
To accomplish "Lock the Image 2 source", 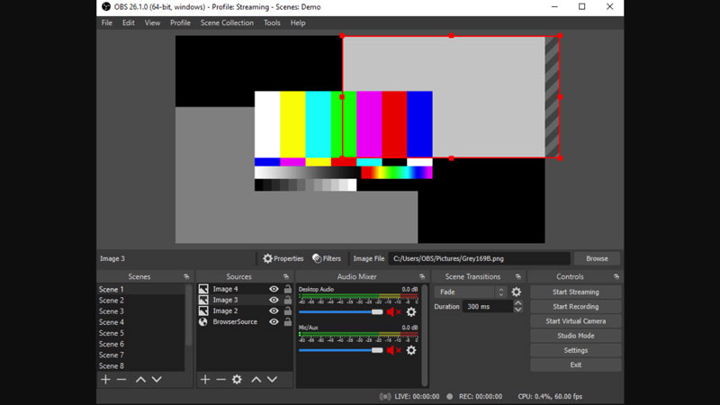I will coord(288,311).
